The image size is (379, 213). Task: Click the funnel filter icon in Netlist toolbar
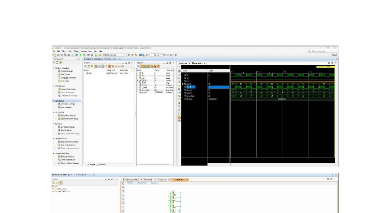click(61, 183)
